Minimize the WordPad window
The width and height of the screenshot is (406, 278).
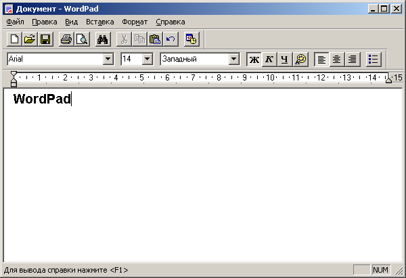pos(373,9)
